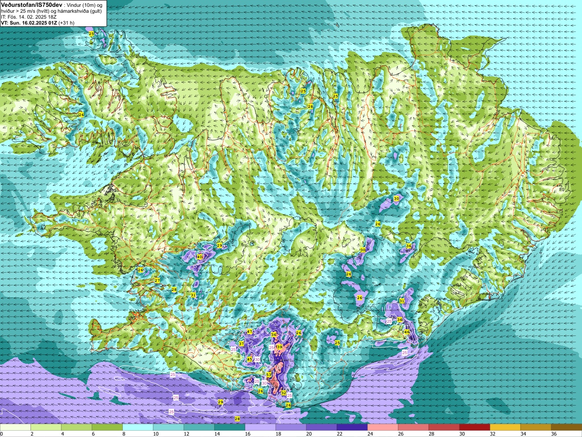The image size is (582, 437).
Task: Select the pink legend swatch between 24 and 26
Action: click(383, 427)
